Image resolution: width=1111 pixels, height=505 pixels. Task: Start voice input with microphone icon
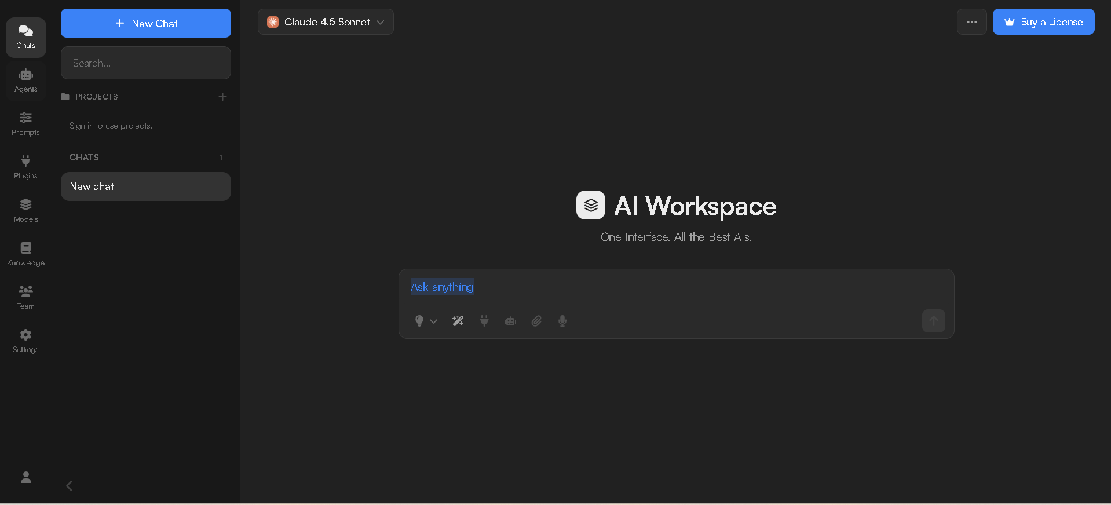tap(562, 321)
